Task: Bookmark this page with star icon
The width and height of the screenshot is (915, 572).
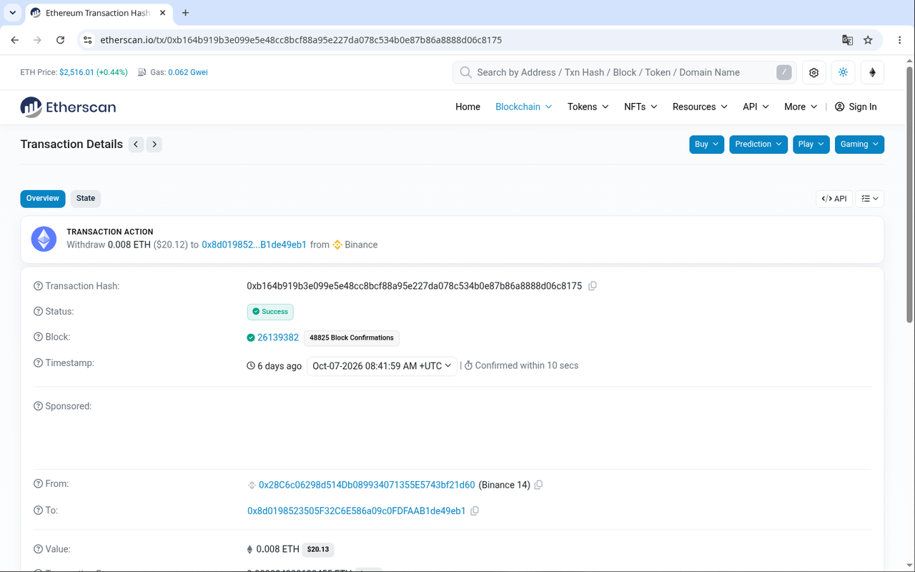Action: click(x=868, y=40)
